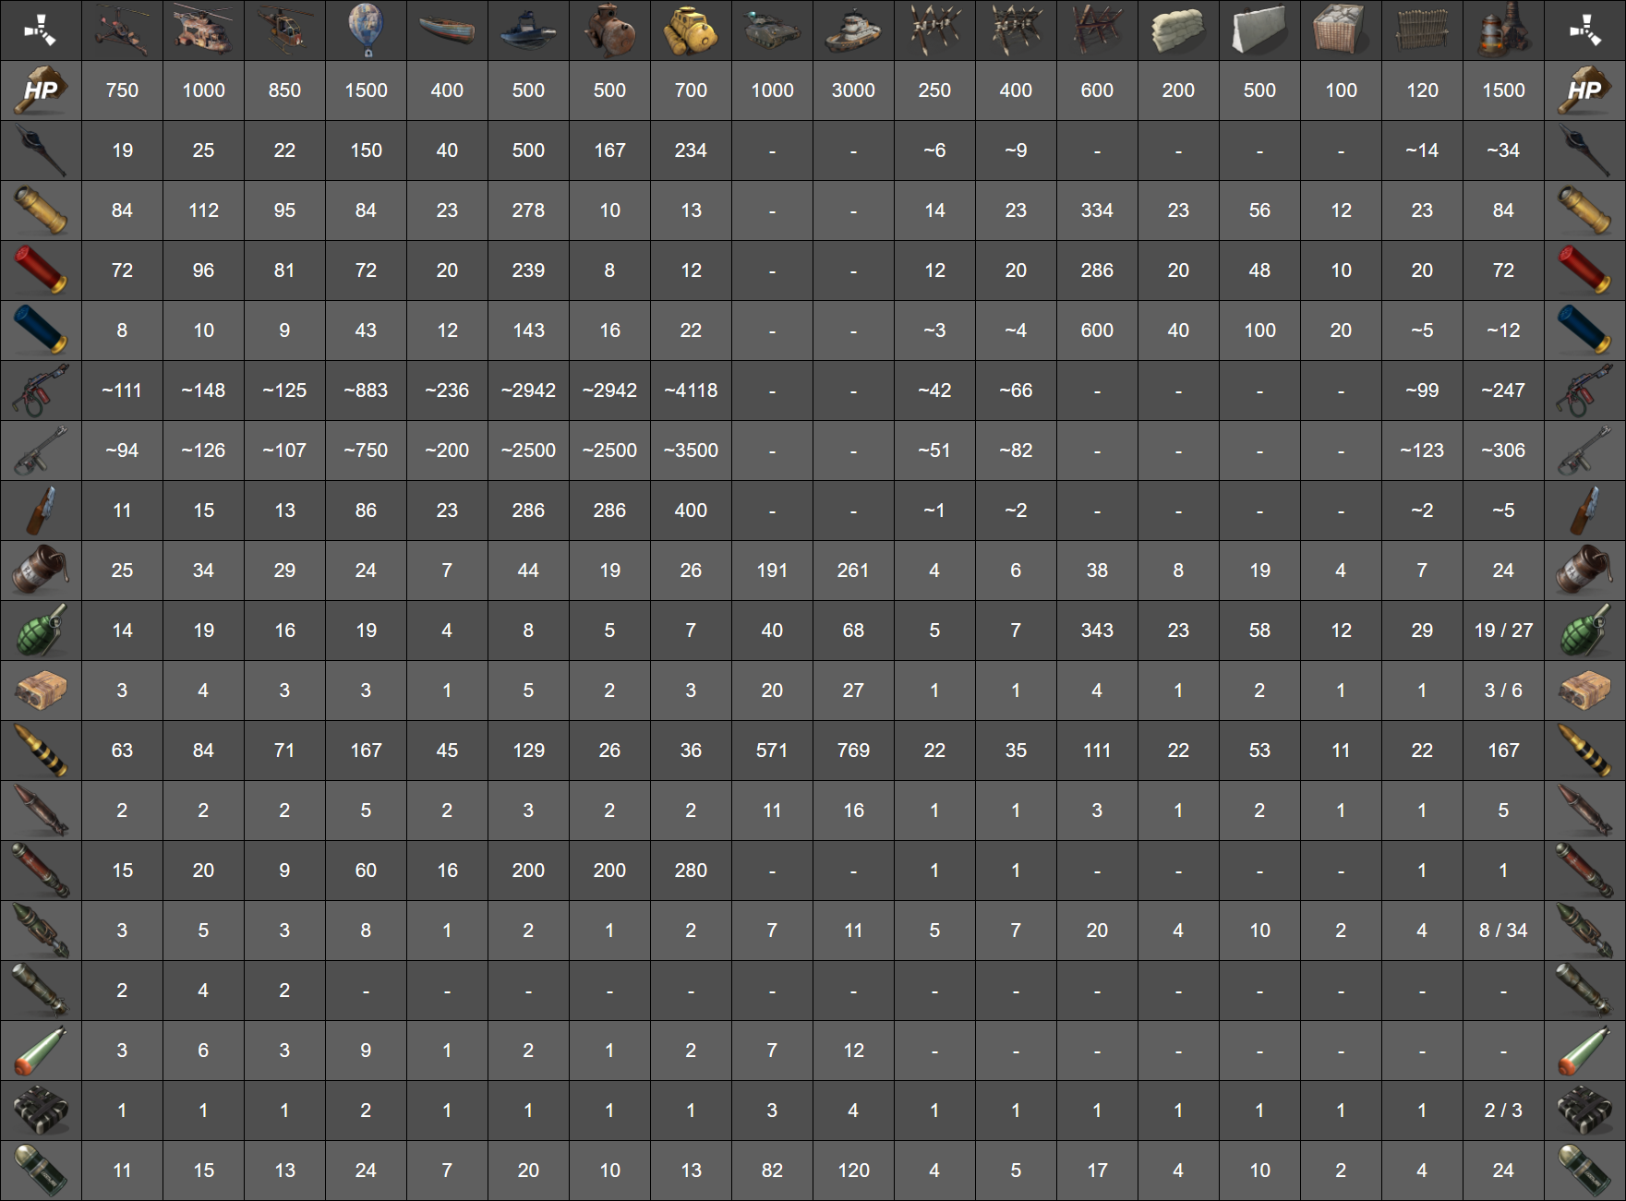Select the left-column satchel charge icon
The image size is (1626, 1201).
click(x=40, y=691)
